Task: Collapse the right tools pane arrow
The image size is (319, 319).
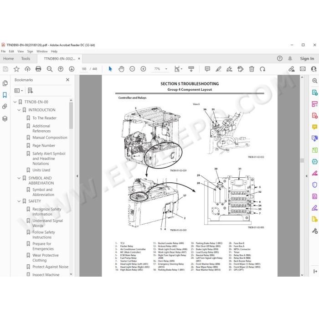Action: pyautogui.click(x=306, y=176)
